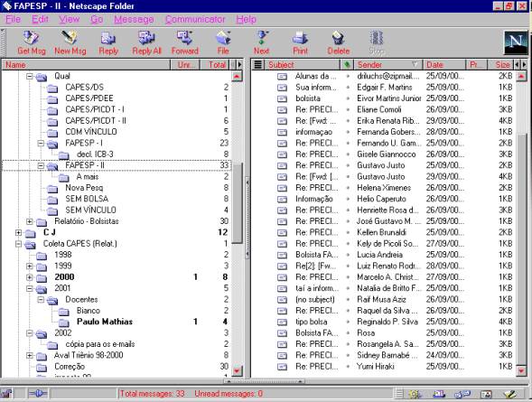Viewport: 532px width, 402px height.
Task: Open the Message menu
Action: click(x=134, y=19)
